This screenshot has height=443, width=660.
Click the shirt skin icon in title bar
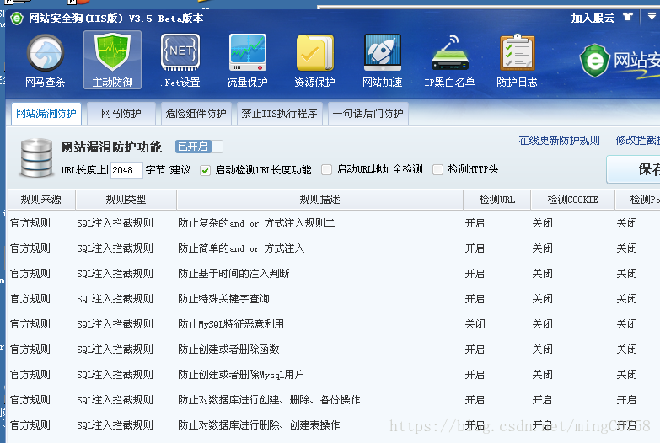[628, 17]
